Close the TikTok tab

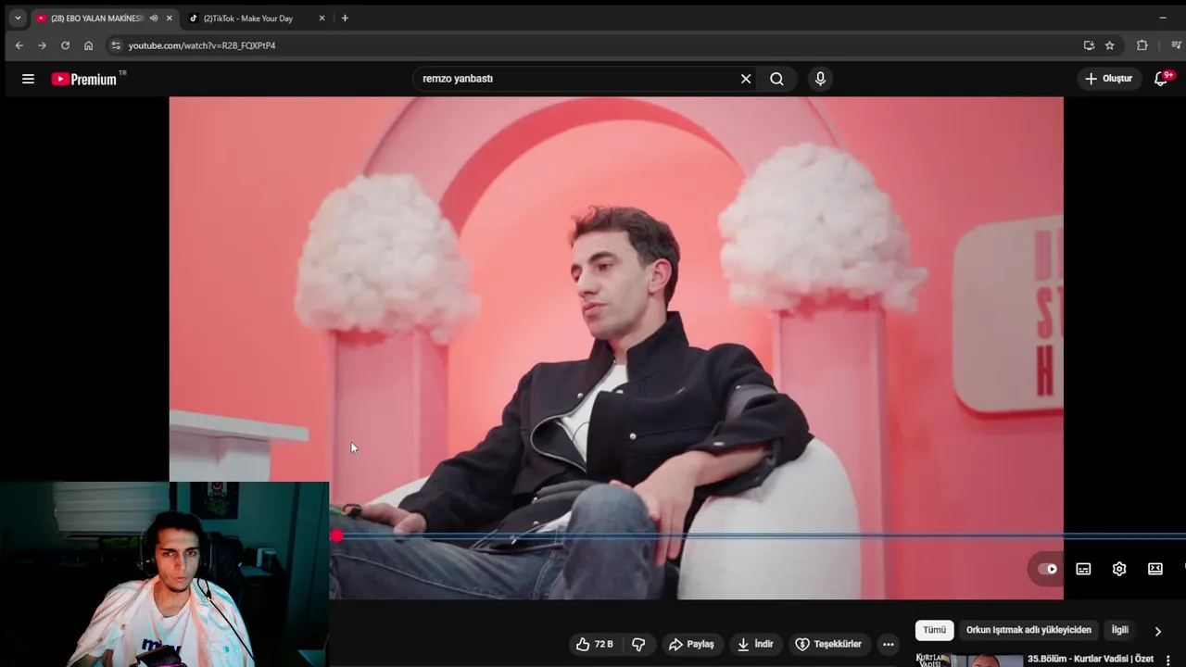coord(322,19)
